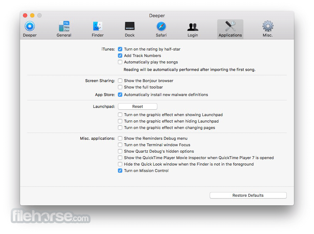
Task: Minimize the window with yellow button
Action: [x=32, y=15]
